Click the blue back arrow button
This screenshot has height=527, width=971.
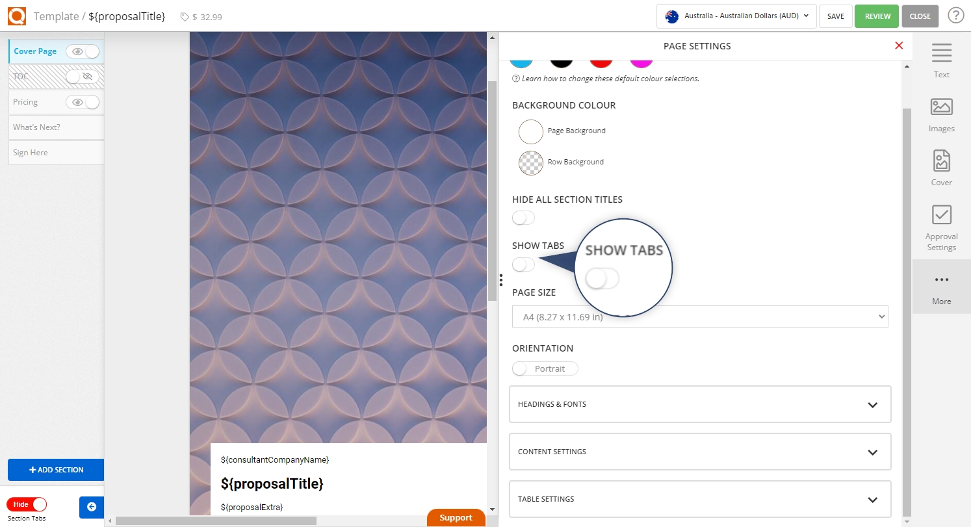point(92,507)
